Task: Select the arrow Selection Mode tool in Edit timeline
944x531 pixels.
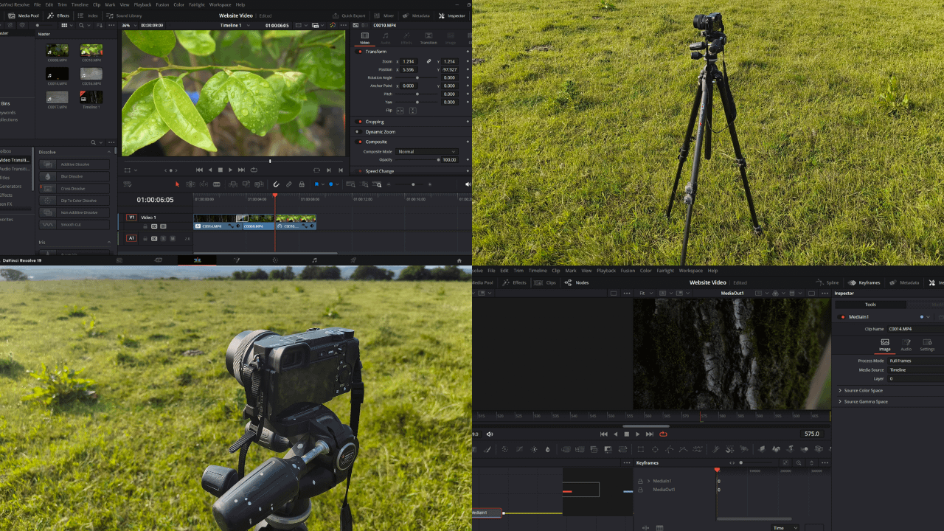Action: point(177,184)
